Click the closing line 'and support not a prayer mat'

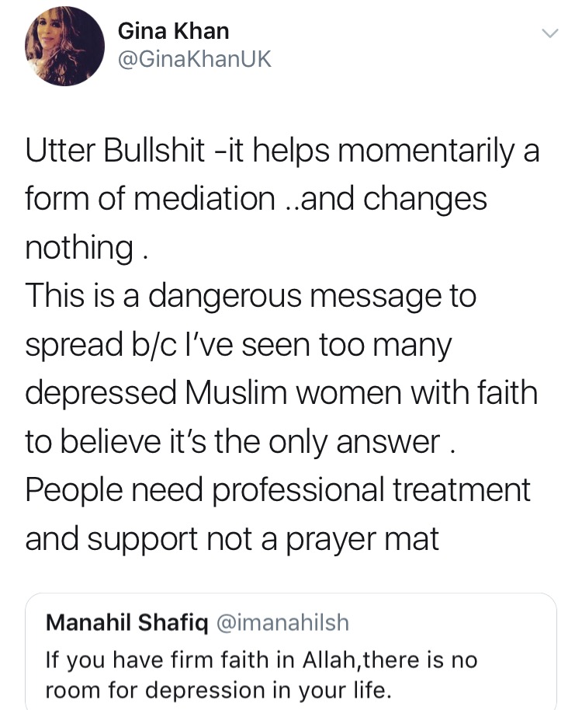tap(232, 539)
